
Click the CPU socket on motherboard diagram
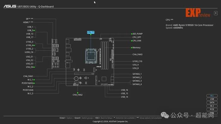[91, 56]
